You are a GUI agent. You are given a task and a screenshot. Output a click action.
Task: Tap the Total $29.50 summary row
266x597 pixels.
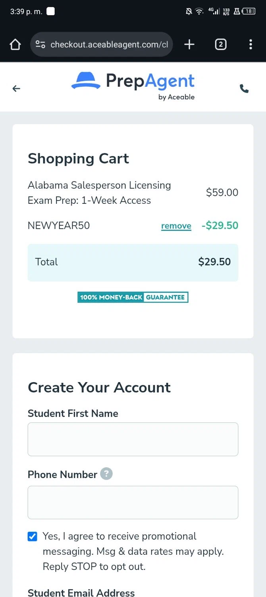click(x=133, y=262)
